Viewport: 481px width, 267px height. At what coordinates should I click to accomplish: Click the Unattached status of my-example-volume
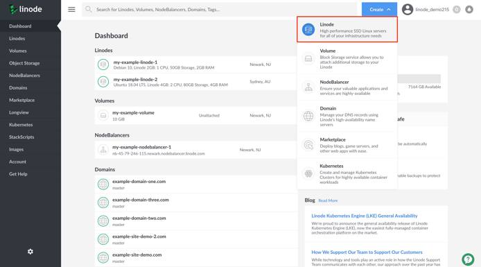209,115
